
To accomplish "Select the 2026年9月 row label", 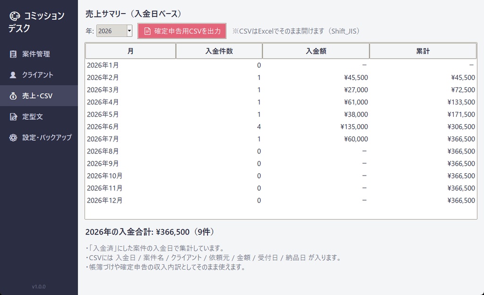I will [x=103, y=164].
